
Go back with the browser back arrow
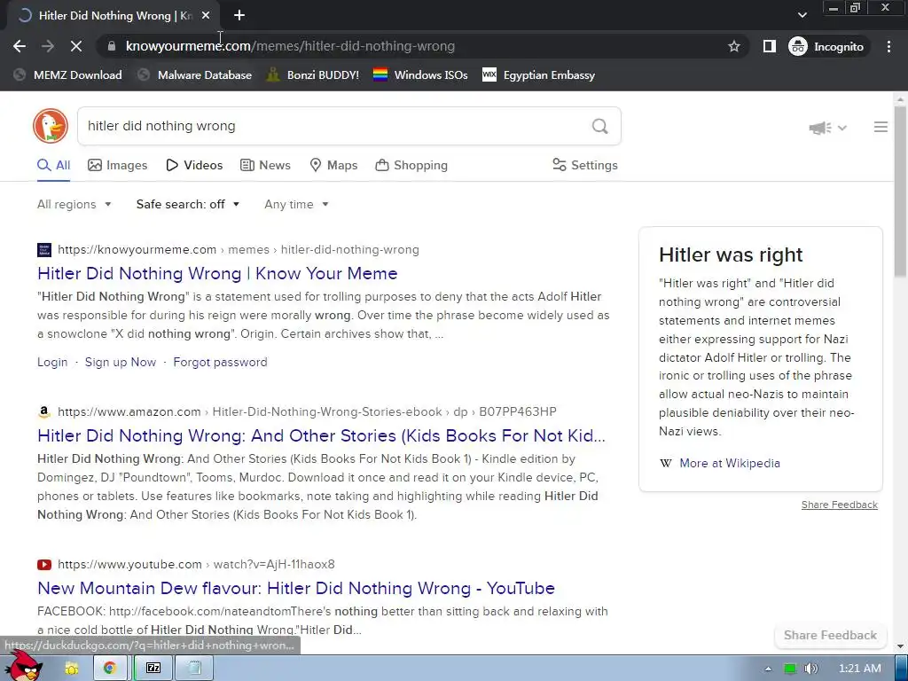click(20, 46)
